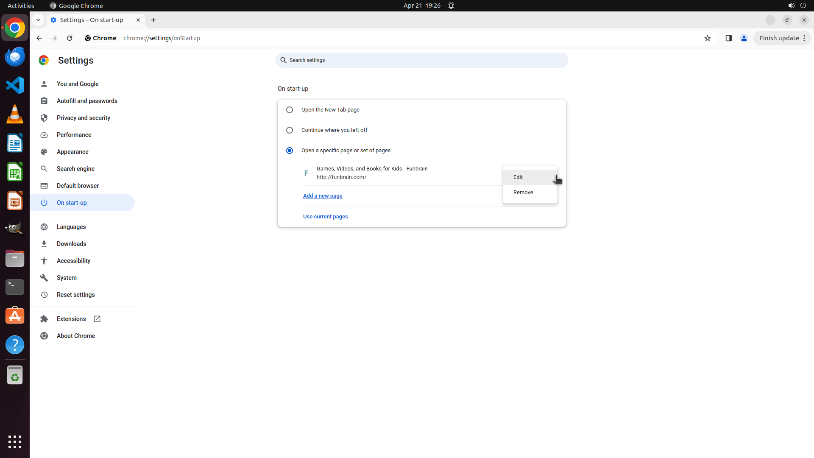Open the Appearance settings section
Viewport: 814px width, 458px height.
(x=72, y=152)
